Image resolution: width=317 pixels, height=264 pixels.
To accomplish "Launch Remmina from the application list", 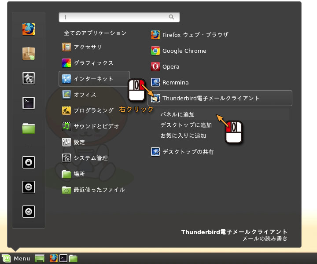I will 175,82.
